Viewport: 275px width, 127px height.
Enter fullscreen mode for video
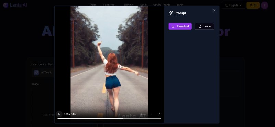click(151, 114)
